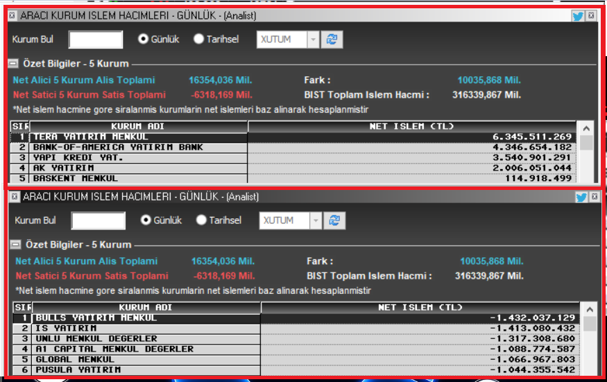
Task: Focus Kurum Bul field in bottom window
Action: click(x=99, y=220)
